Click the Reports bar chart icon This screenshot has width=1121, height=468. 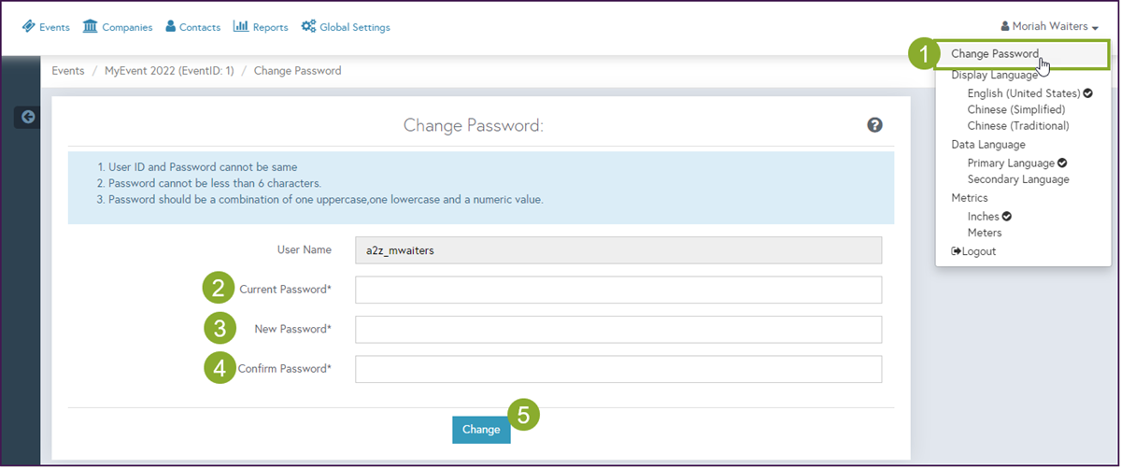[240, 26]
